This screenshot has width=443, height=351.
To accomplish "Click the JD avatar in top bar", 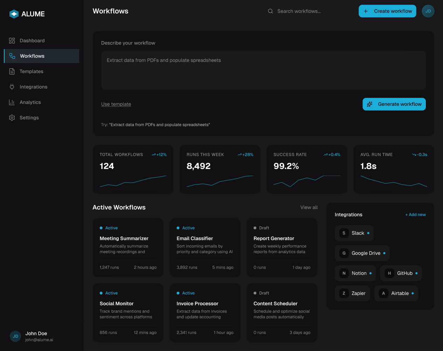I will pyautogui.click(x=428, y=11).
